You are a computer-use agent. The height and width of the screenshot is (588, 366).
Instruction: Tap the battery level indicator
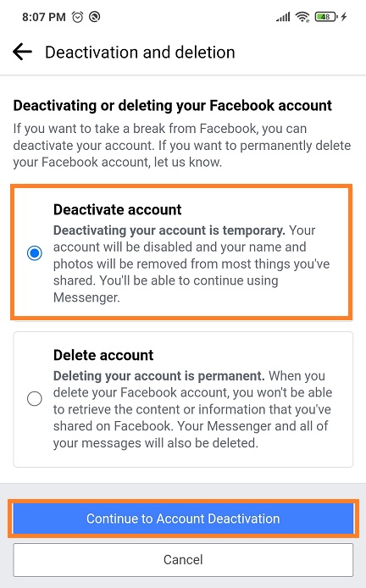[326, 17]
